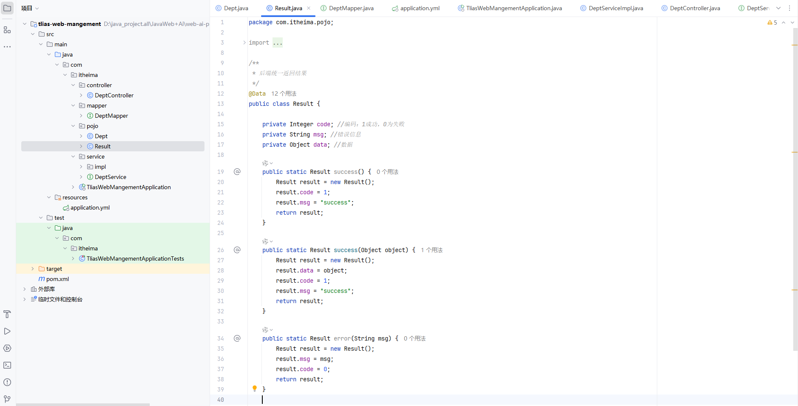This screenshot has height=406, width=798.
Task: Select the Structure panel icon
Action: pos(7,30)
